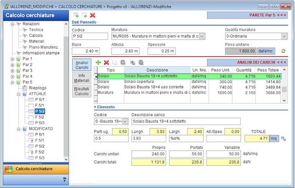295x188 pixels.
Task: Open the Codice element dropdown
Action: [x=125, y=121]
